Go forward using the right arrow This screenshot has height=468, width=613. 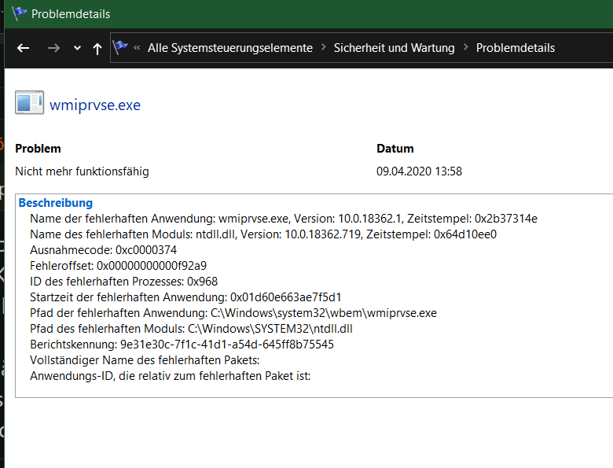pyautogui.click(x=53, y=48)
